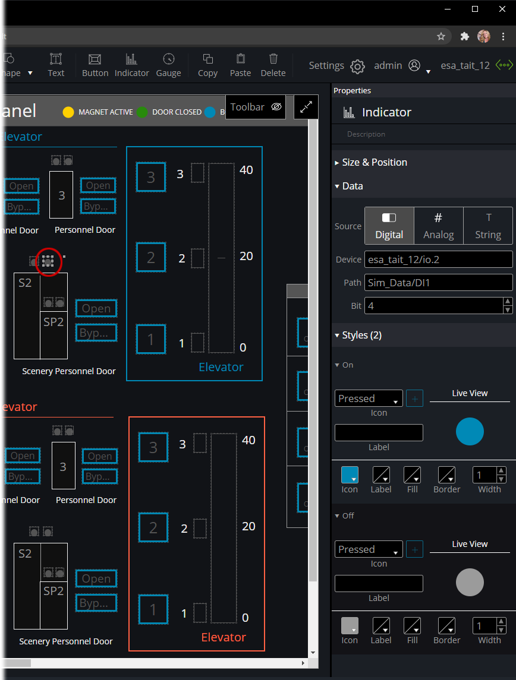Increase the Bit value stepper

click(x=508, y=302)
